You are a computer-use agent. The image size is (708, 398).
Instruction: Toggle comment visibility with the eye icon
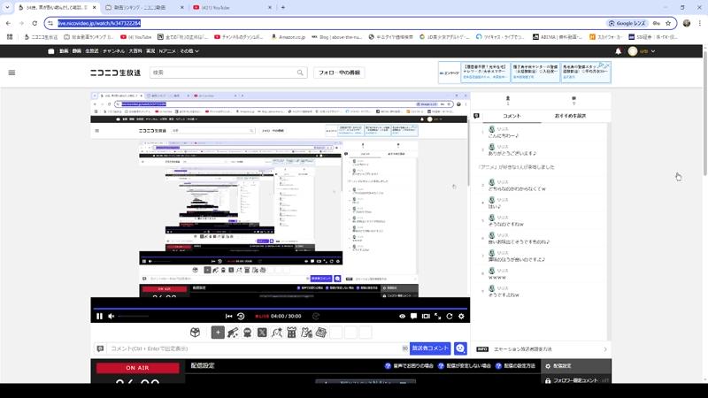click(402, 316)
